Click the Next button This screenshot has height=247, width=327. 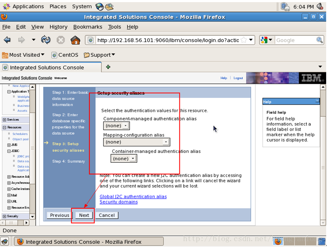(x=84, y=215)
